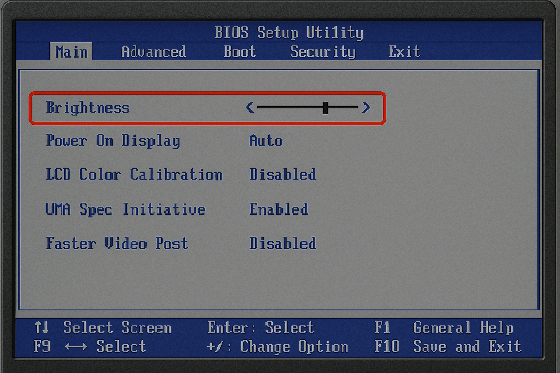Click F10 Save and Exit
Image resolution: width=560 pixels, height=373 pixels.
[448, 346]
